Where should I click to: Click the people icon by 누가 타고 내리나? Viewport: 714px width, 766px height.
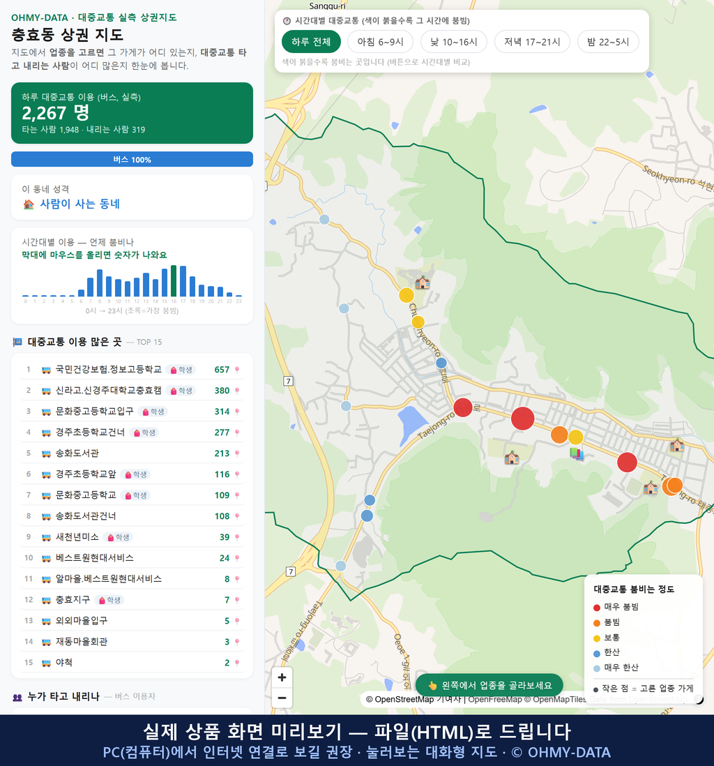click(x=17, y=697)
